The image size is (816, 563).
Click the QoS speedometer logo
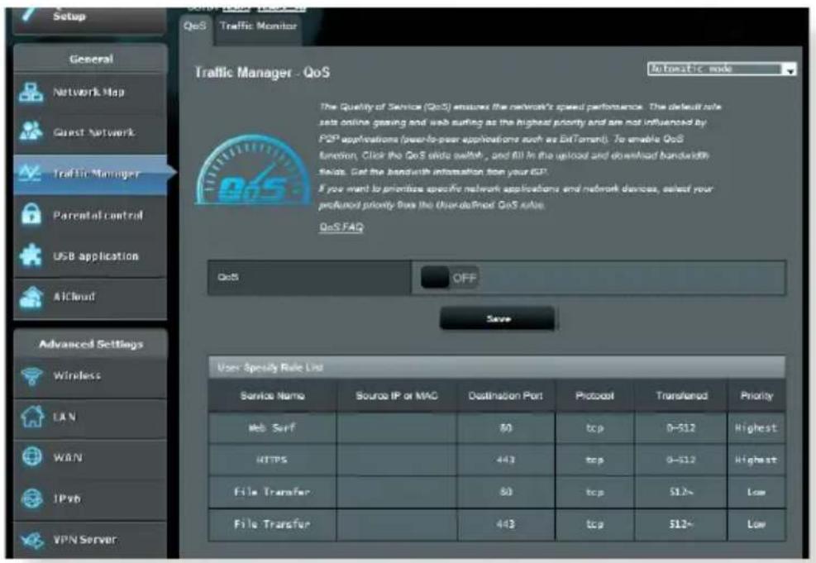click(x=253, y=169)
